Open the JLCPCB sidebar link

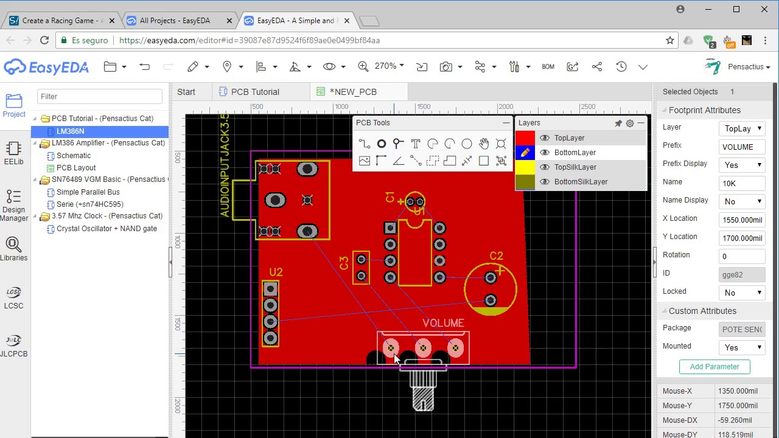(x=13, y=346)
